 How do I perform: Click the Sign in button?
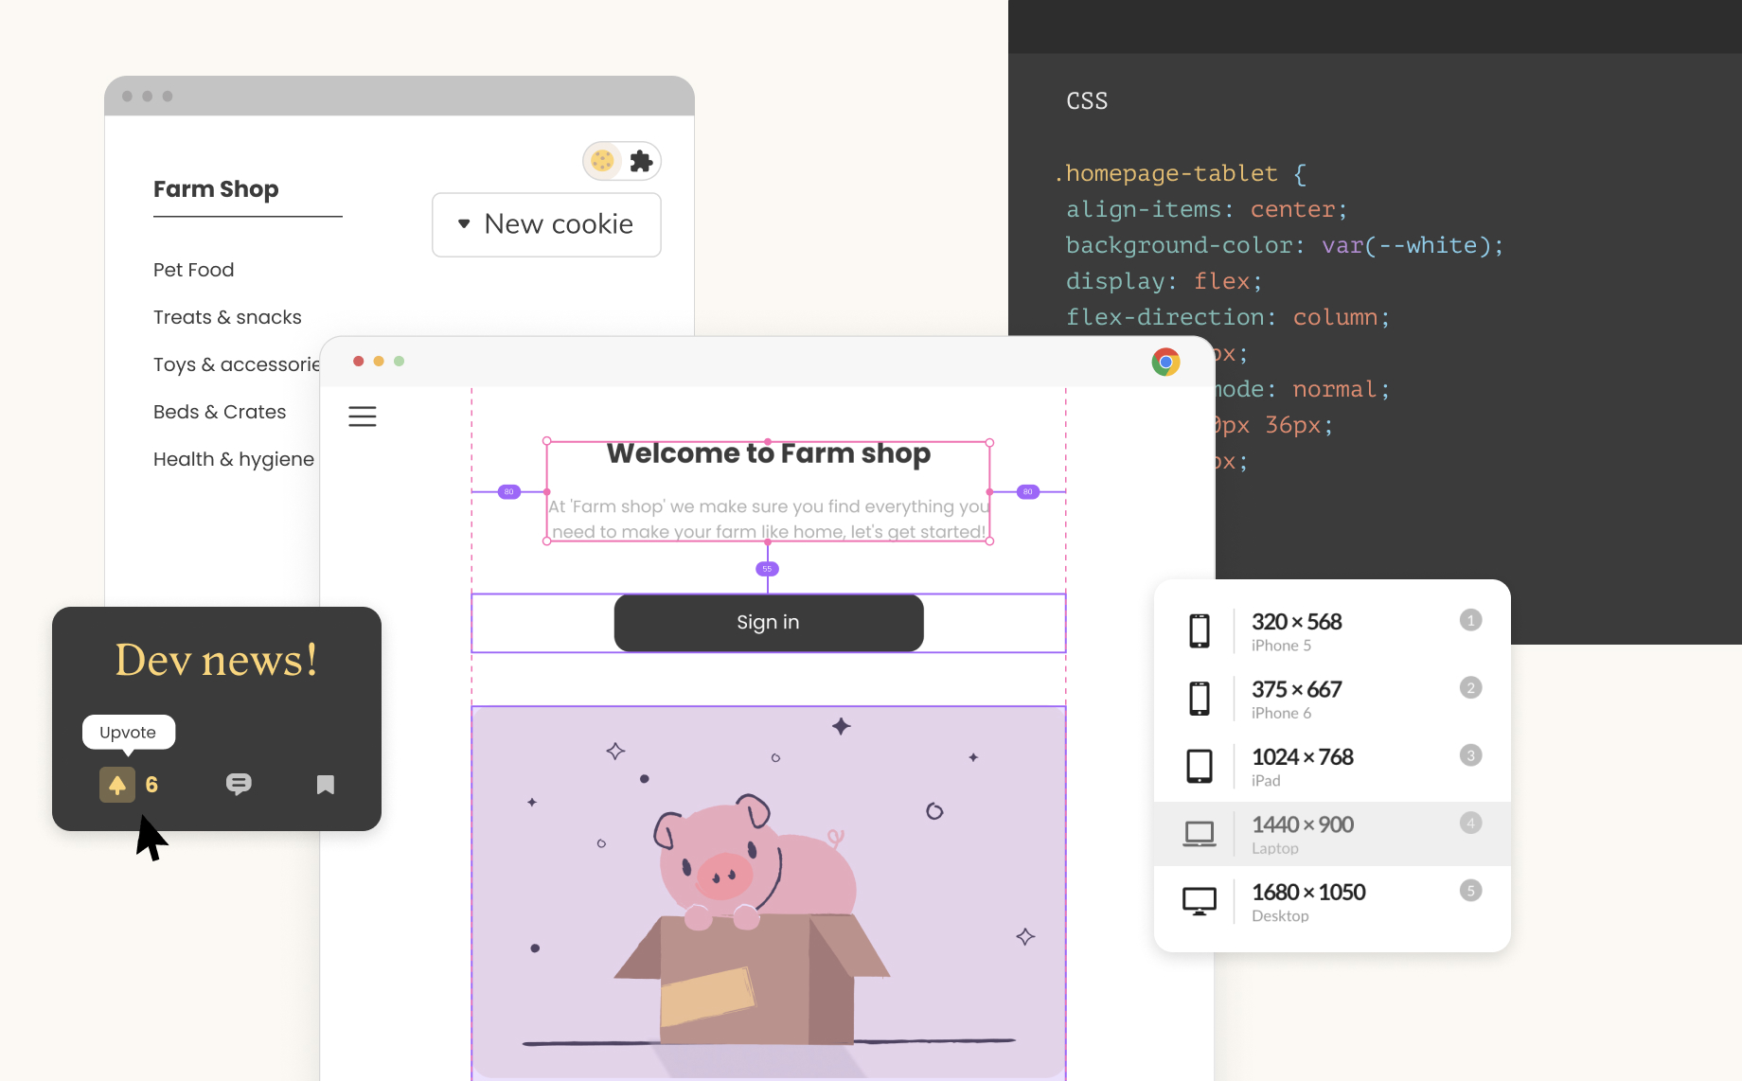tap(768, 622)
